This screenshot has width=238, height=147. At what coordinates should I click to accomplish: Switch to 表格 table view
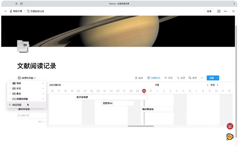point(18,88)
